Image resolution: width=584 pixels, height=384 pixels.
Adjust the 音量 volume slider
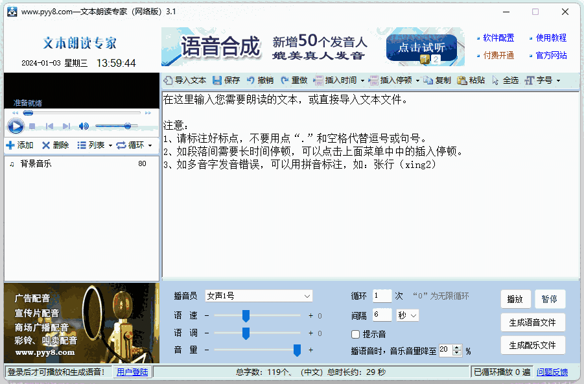(x=257, y=350)
